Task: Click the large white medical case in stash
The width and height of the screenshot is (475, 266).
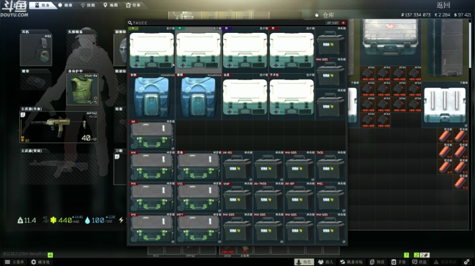Action: (x=445, y=104)
